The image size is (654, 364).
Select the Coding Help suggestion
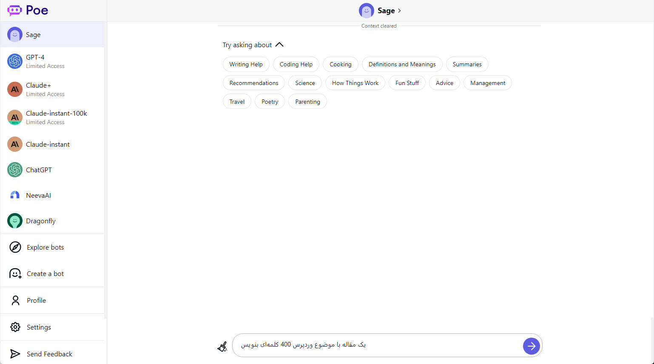pos(296,64)
